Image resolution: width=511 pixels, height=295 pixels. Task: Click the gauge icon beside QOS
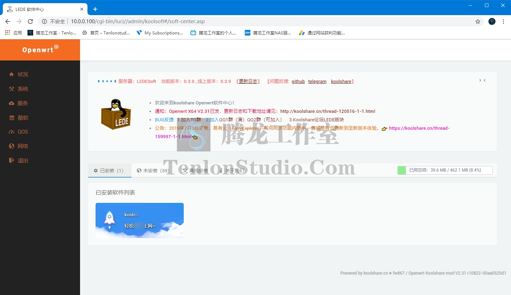point(11,132)
